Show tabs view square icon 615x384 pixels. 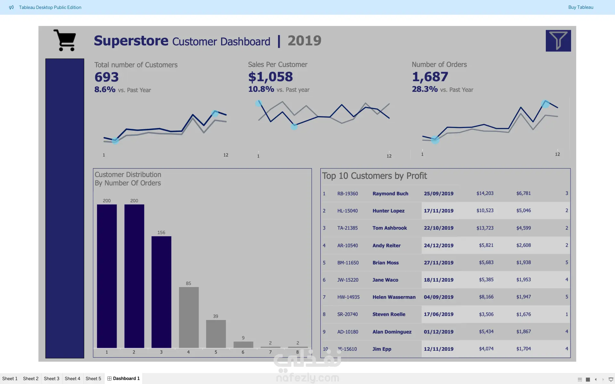(x=588, y=380)
